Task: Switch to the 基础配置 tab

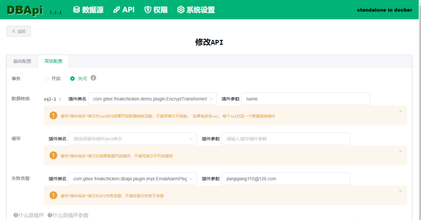Action: (x=22, y=61)
